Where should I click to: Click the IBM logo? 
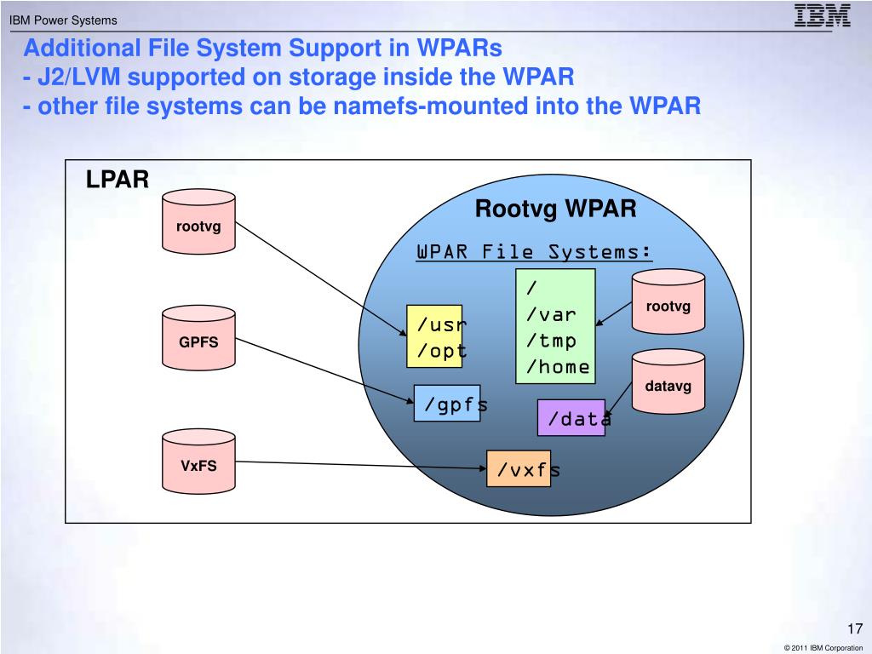click(x=823, y=15)
